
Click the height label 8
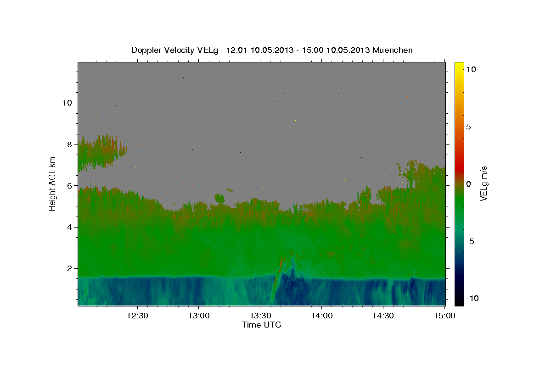coord(70,144)
